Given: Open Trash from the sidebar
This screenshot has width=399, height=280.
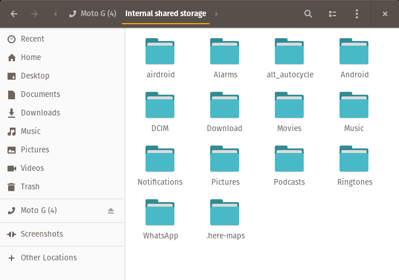Looking at the screenshot, I should point(30,186).
